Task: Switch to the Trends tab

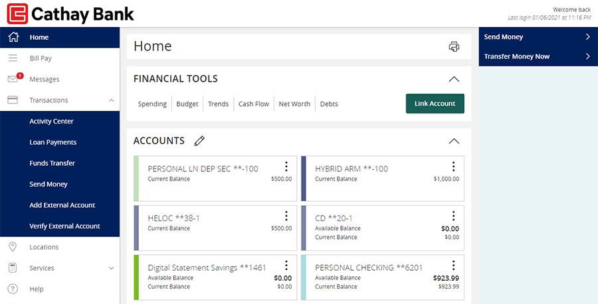Action: pos(218,104)
